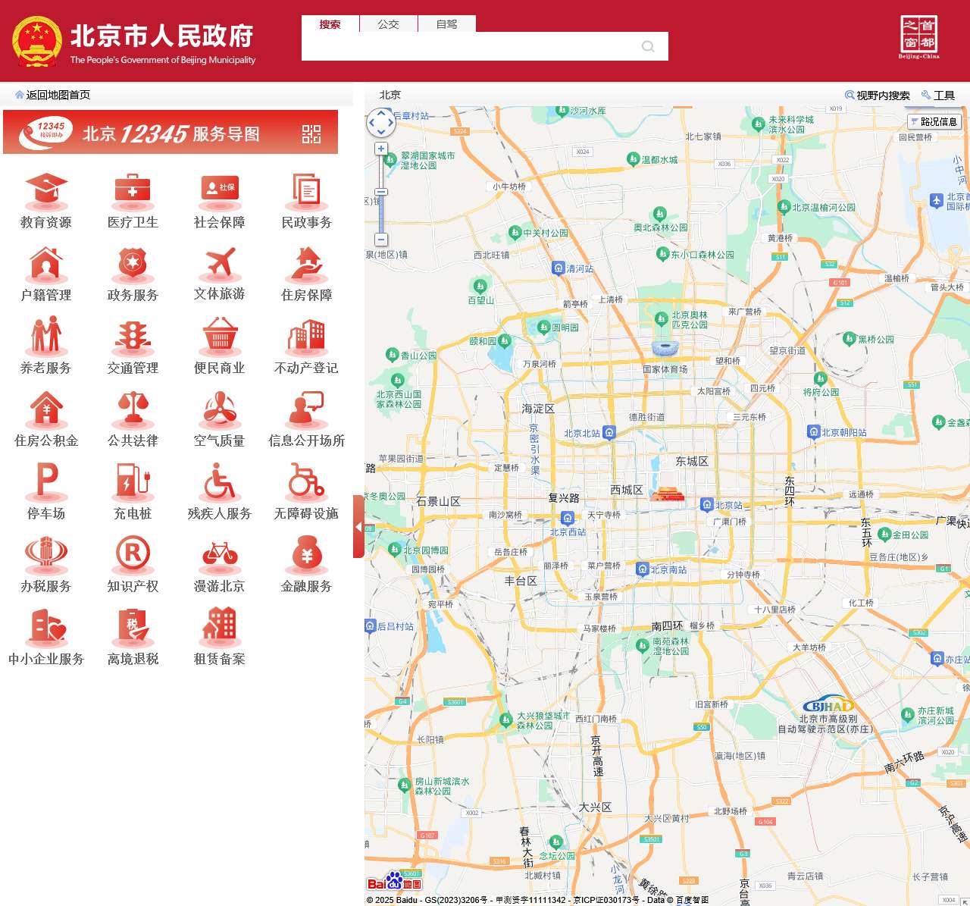Collapse the left sidebar with red arrow
Viewport: 970px width, 906px height.
coord(358,526)
